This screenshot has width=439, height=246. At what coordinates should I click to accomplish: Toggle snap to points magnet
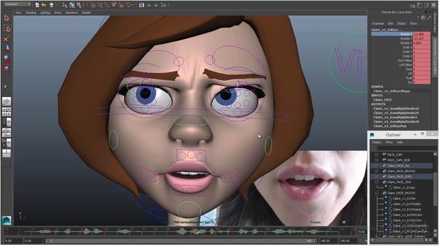(x=107, y=5)
